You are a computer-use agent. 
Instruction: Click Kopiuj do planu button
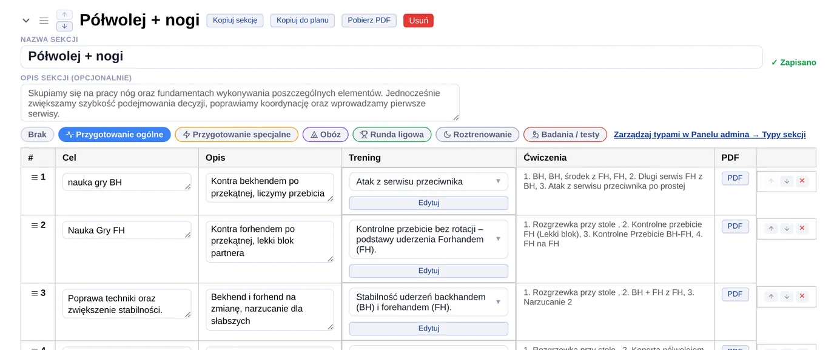tap(303, 20)
